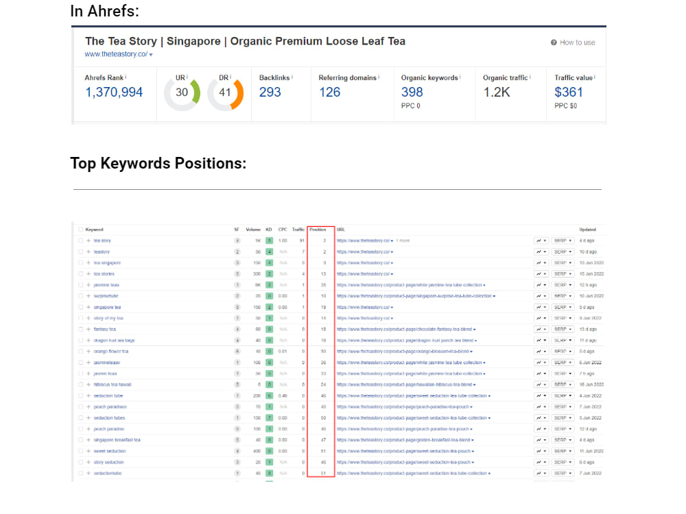This screenshot has height=514, width=686.
Task: Sort table by Traffic column header
Action: 298,230
